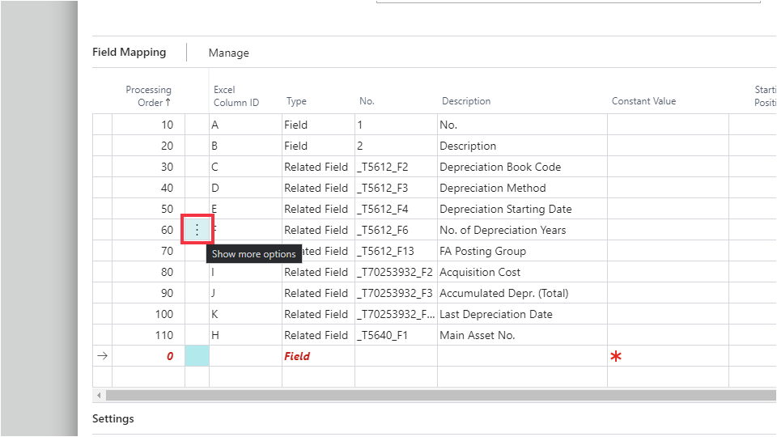Screen dimensions: 777x437
Task: Click the red Field type in new row
Action: 319,356
